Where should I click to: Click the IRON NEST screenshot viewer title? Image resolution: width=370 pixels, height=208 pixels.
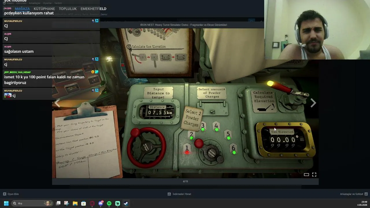click(184, 25)
